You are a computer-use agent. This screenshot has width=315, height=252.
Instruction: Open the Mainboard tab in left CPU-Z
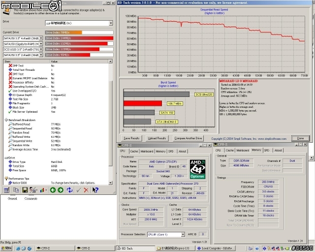pyautogui.click(x=147, y=151)
